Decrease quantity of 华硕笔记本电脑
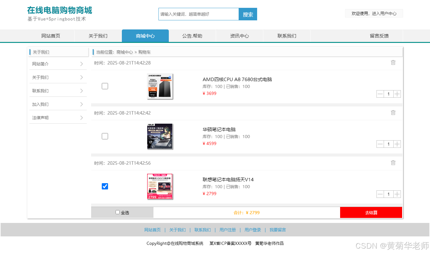The width and height of the screenshot is (430, 253). click(380, 144)
